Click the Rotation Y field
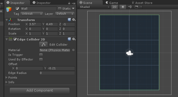The height and width of the screenshot is (97, 178). point(52,29)
